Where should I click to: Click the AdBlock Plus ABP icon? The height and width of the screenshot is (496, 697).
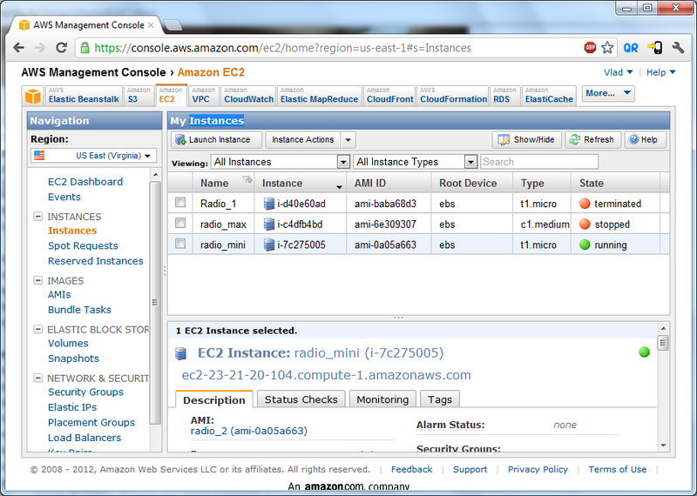pos(590,48)
